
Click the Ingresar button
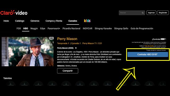pyautogui.click(x=151, y=13)
